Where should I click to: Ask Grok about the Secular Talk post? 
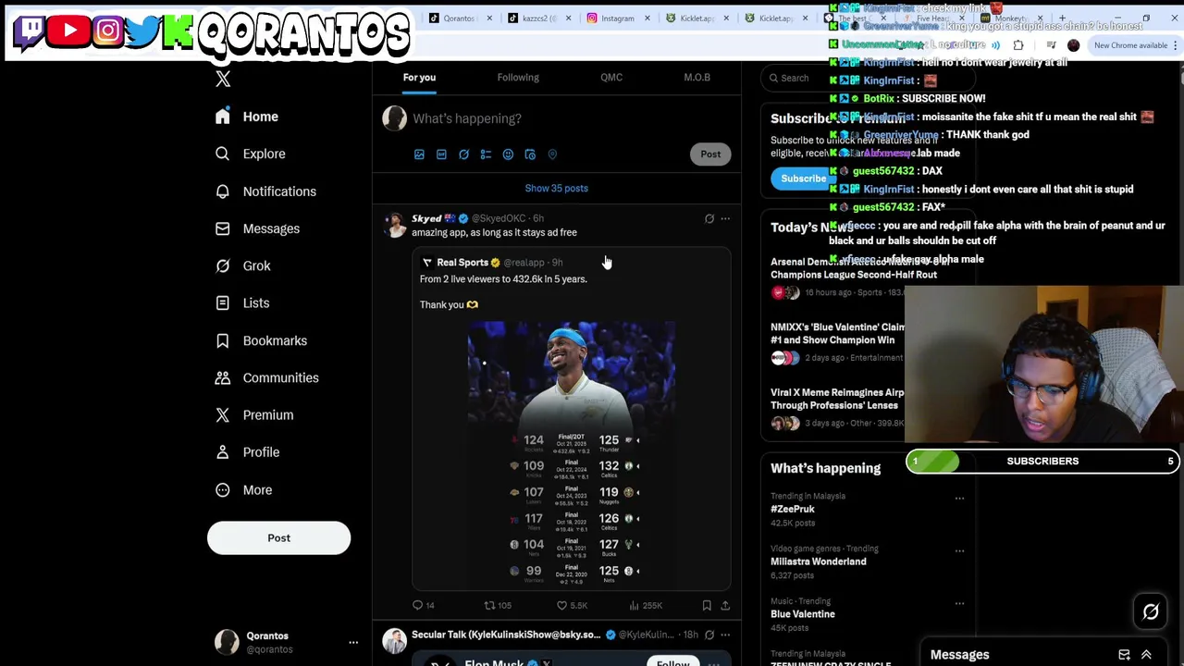click(x=709, y=635)
